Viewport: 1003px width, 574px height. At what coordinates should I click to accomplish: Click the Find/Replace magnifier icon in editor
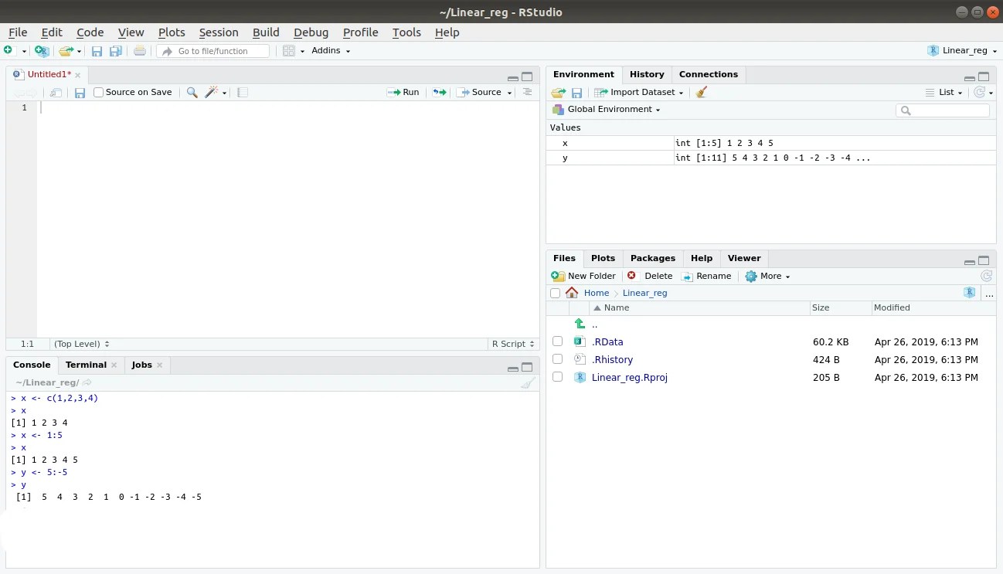click(x=192, y=93)
